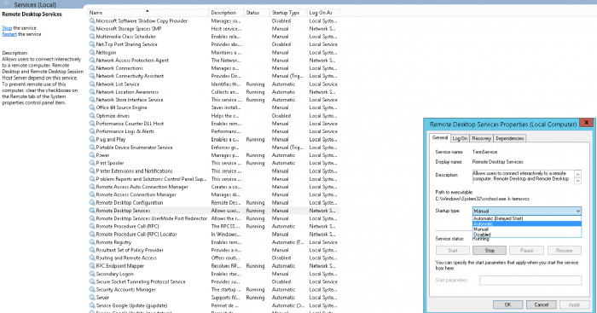
Task: Click the Plug and Play service icon
Action: pos(92,139)
